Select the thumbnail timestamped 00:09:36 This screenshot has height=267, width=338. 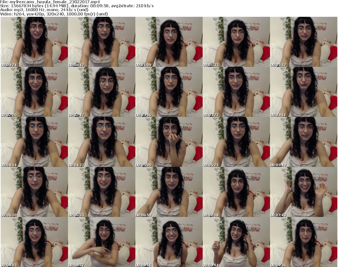tap(304, 242)
